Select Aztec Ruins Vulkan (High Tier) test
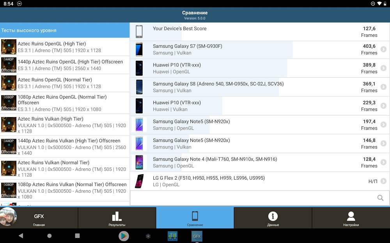Viewport: 390px width, 243px height. pyautogui.click(x=65, y=125)
